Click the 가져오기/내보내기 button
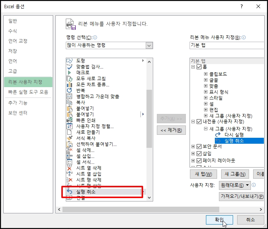This screenshot has width=268, height=229. (x=242, y=197)
